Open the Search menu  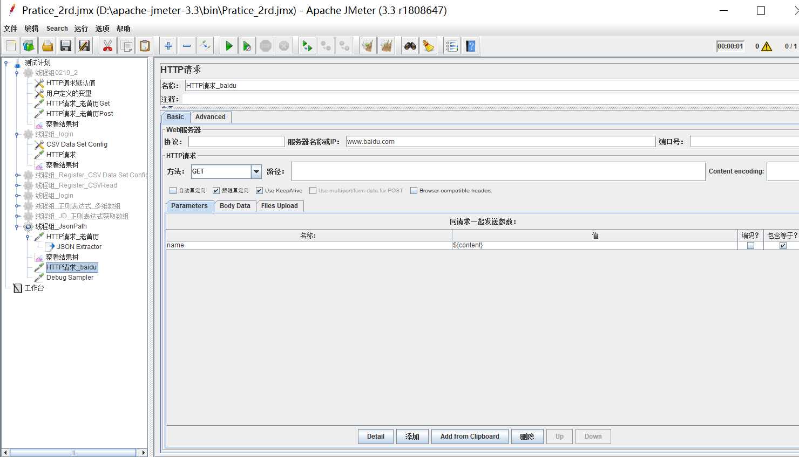tap(57, 29)
